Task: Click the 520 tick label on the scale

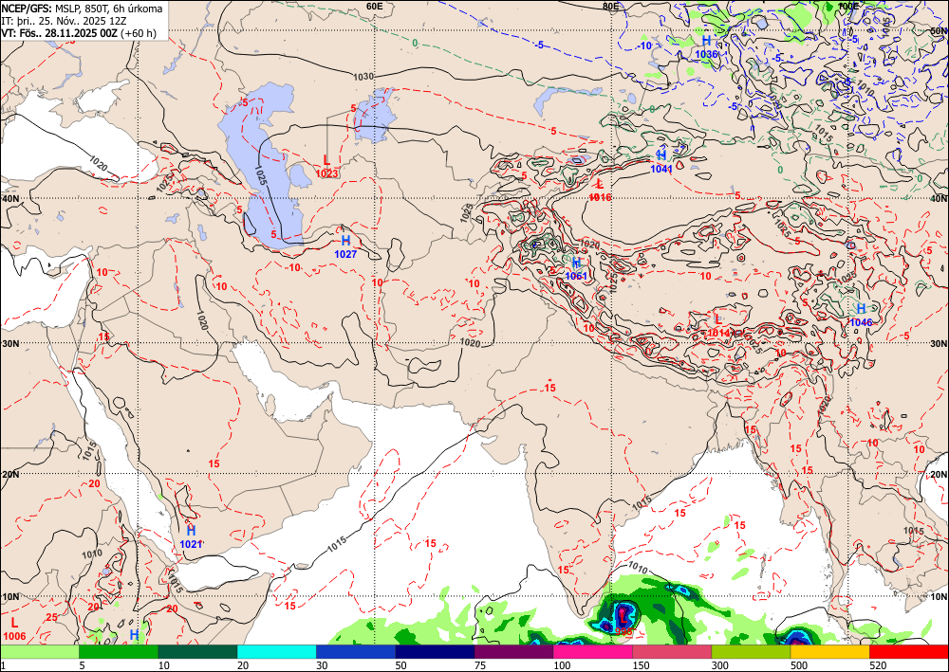Action: [879, 665]
